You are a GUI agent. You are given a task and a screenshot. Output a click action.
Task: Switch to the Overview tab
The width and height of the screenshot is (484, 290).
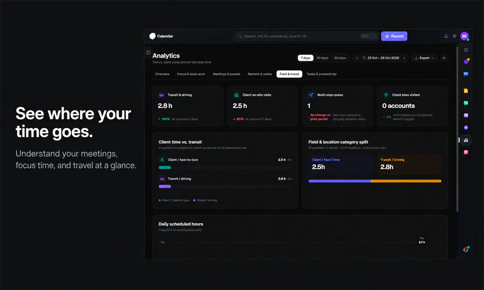(x=162, y=74)
